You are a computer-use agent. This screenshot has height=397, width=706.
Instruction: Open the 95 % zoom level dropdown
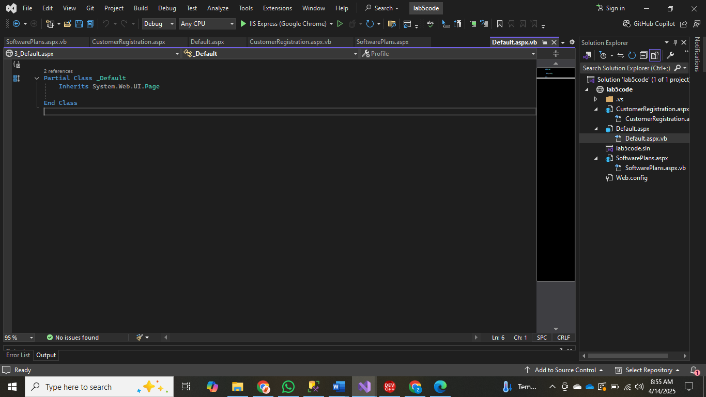[x=32, y=338]
